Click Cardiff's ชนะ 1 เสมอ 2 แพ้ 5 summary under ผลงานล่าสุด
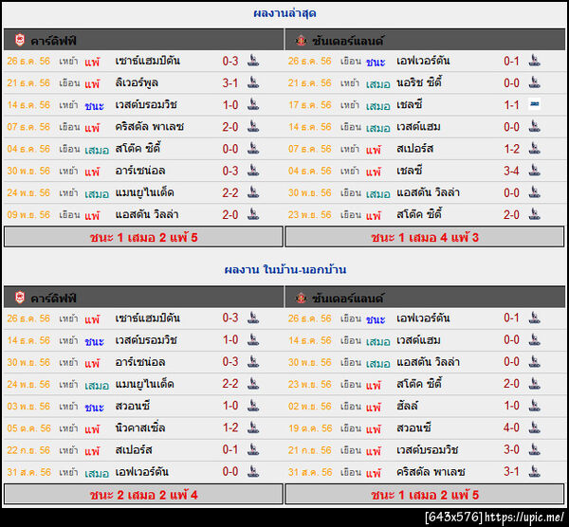 (x=143, y=237)
